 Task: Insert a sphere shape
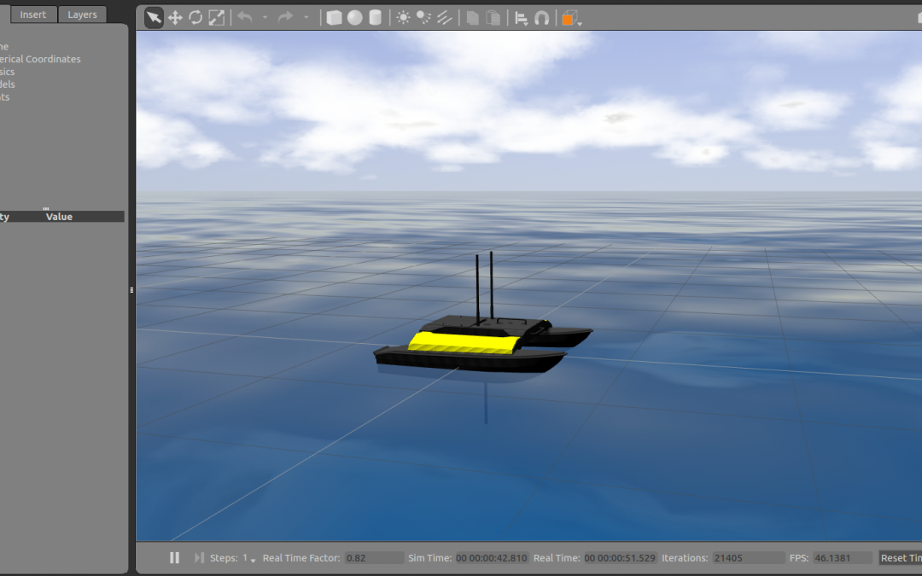(355, 18)
